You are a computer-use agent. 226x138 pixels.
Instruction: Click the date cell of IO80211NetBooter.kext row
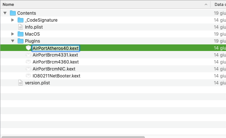point(220,76)
